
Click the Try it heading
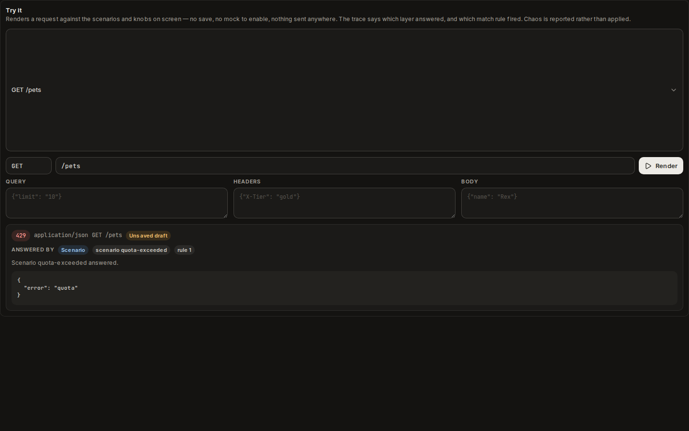(14, 10)
